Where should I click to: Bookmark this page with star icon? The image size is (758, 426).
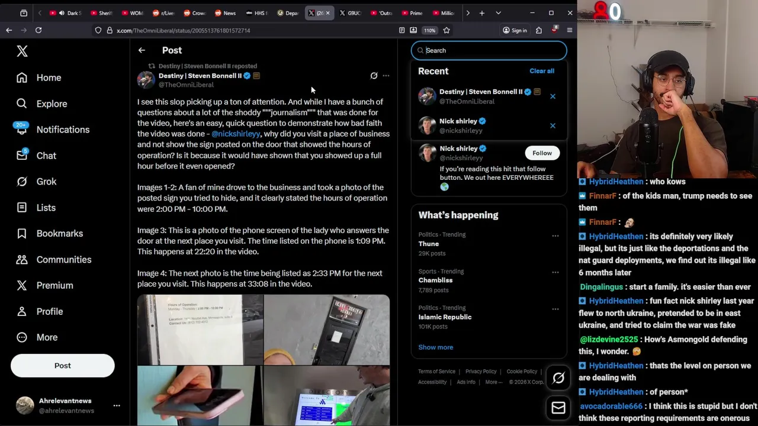447,30
